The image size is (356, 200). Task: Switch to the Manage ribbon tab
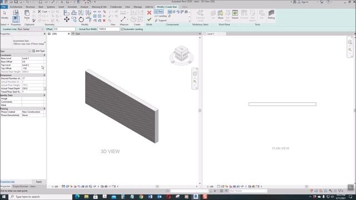click(137, 7)
